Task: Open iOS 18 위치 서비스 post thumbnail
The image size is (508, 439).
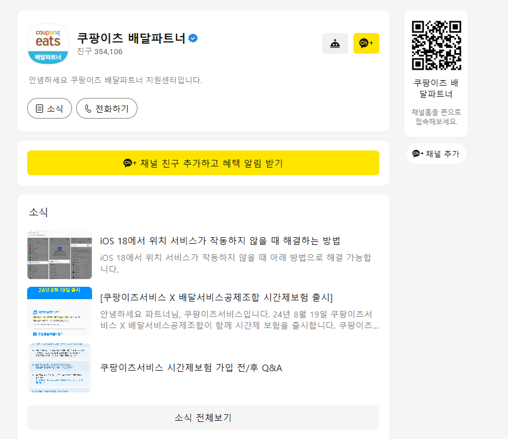Action: (x=60, y=255)
